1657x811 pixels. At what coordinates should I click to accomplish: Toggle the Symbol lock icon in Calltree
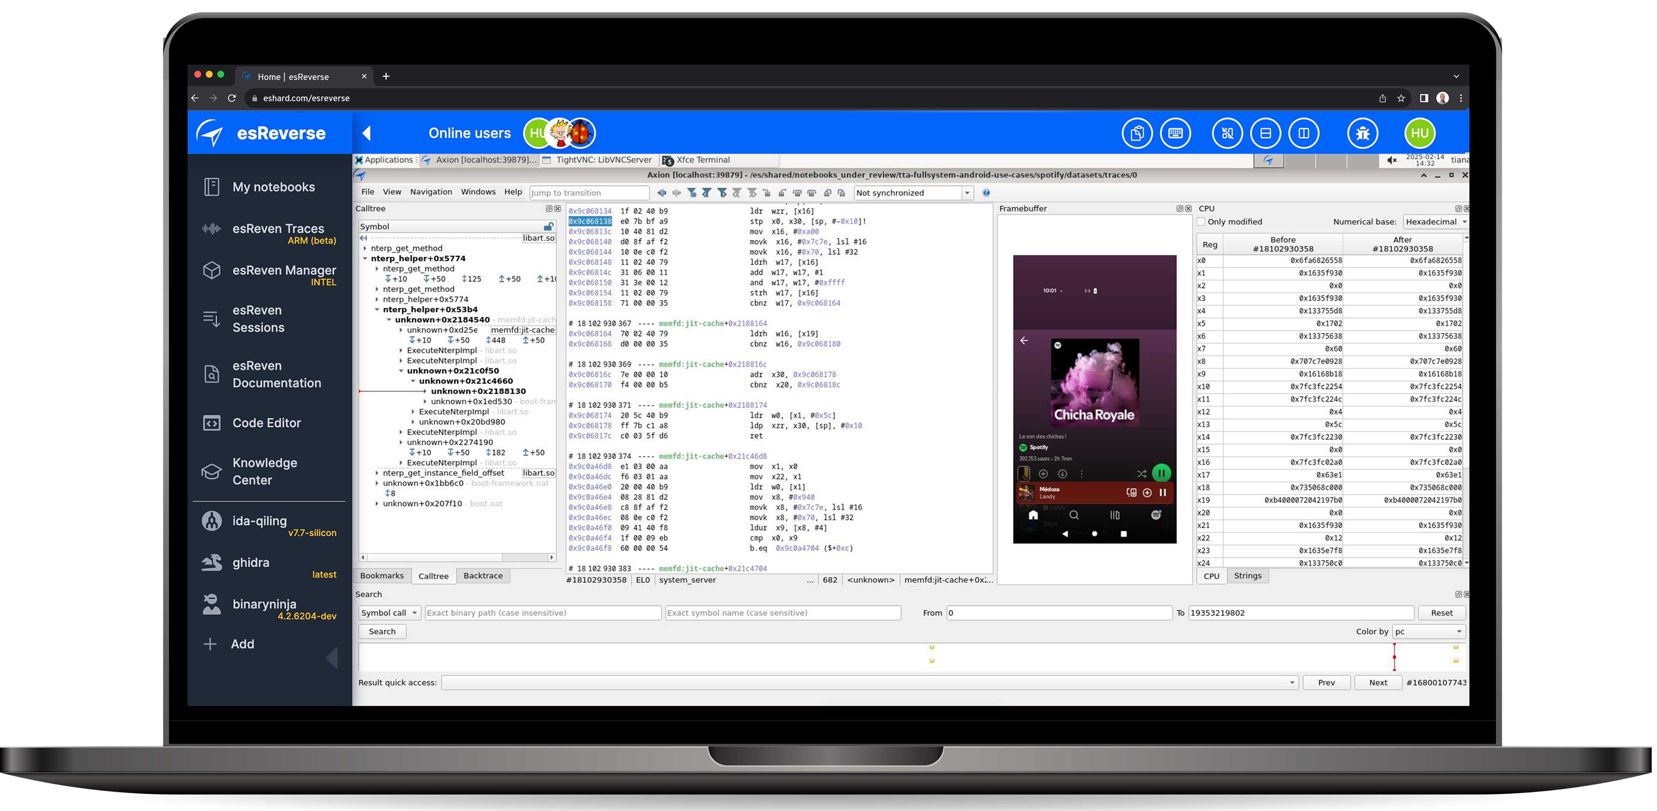[x=548, y=226]
